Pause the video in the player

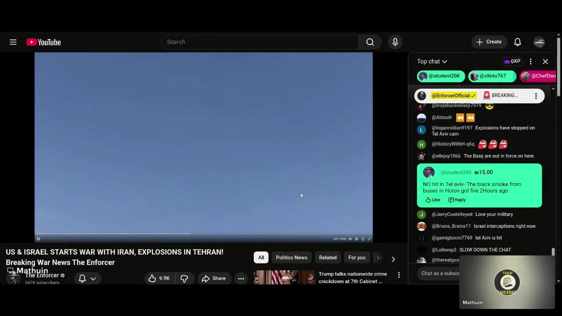click(x=38, y=239)
